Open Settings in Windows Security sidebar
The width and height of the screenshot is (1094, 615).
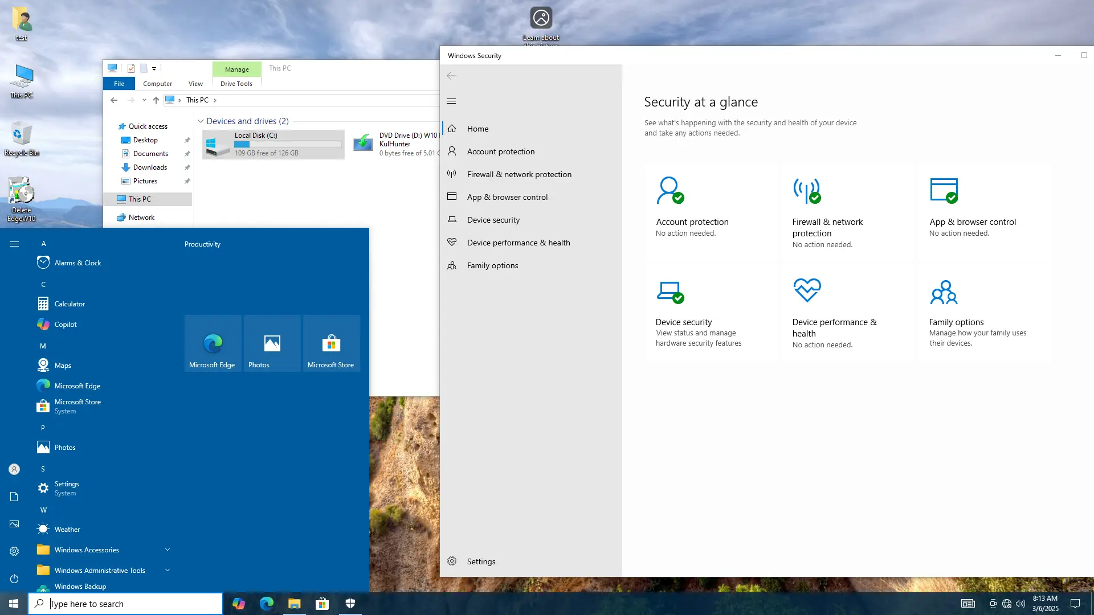(481, 561)
